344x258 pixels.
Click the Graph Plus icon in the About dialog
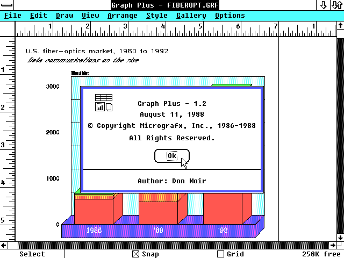click(x=104, y=103)
